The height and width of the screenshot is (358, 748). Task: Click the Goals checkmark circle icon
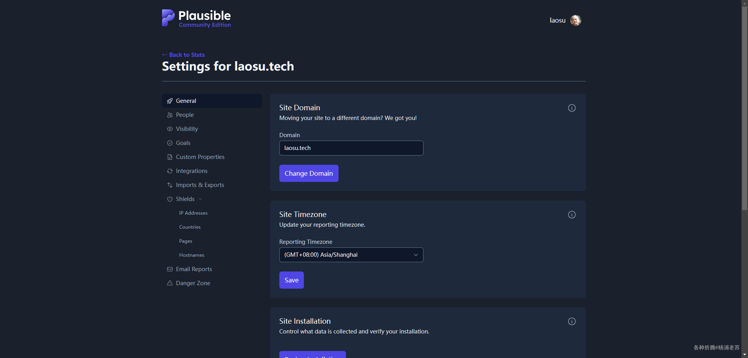[x=170, y=143]
